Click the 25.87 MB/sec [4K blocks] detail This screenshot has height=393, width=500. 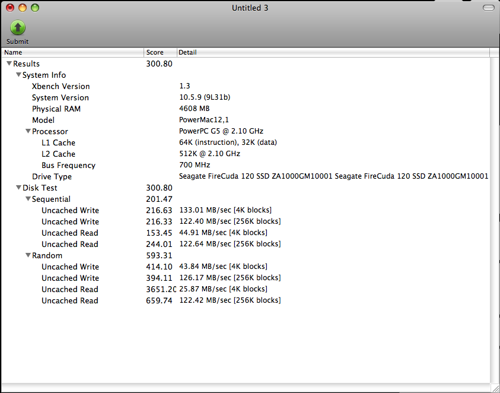(223, 289)
